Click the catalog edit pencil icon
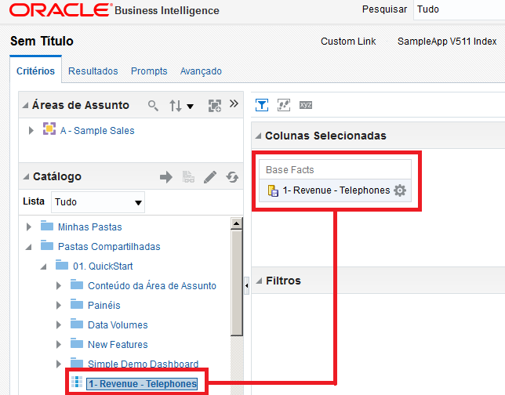 click(x=209, y=177)
